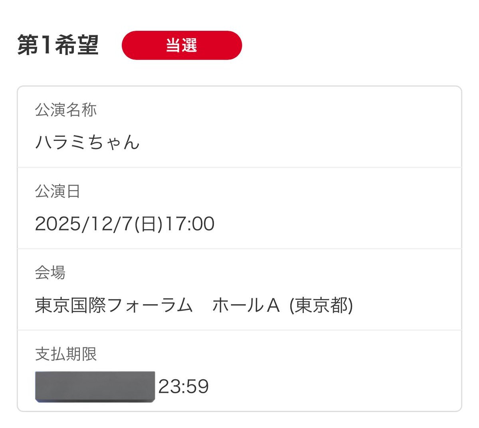Click the (日) weekday marker
Screen dimensions: 479x428
click(149, 224)
